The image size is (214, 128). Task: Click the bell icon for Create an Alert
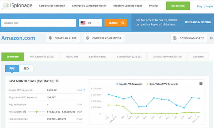(50, 38)
